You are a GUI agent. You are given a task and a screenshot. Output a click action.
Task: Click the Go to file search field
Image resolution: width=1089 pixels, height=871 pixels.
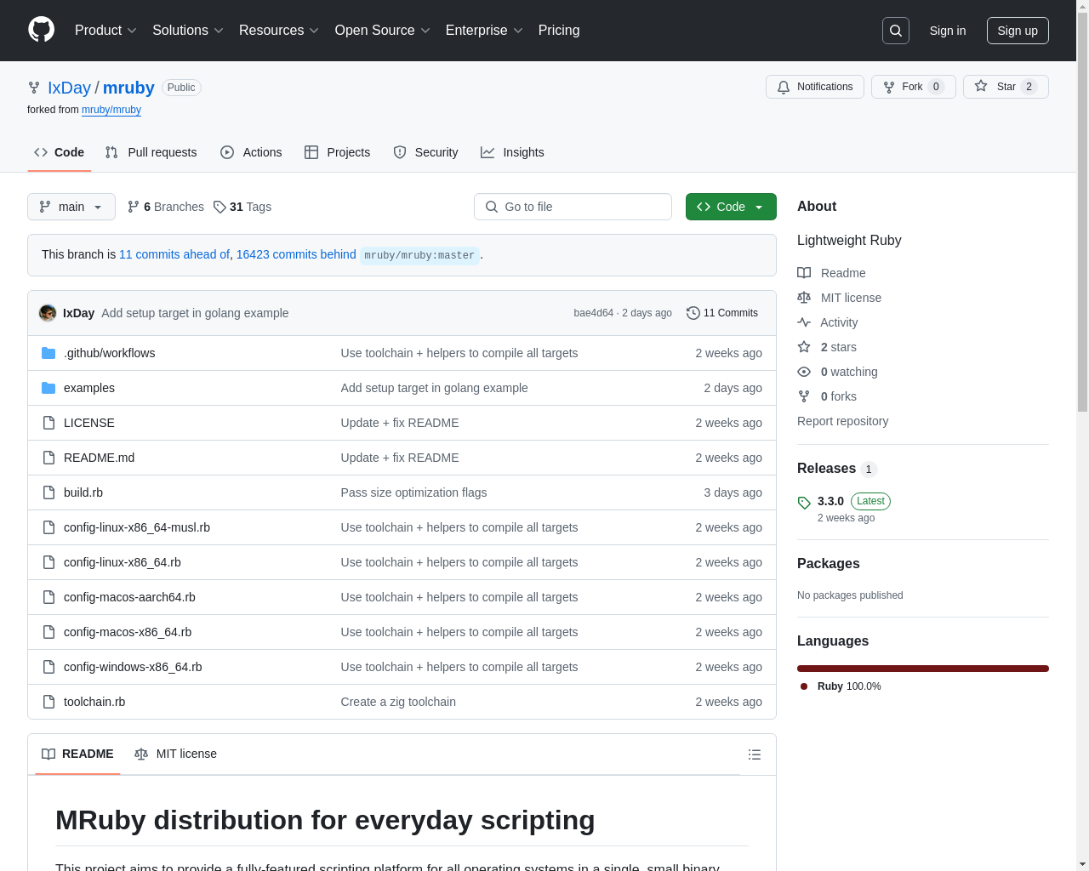tap(573, 207)
